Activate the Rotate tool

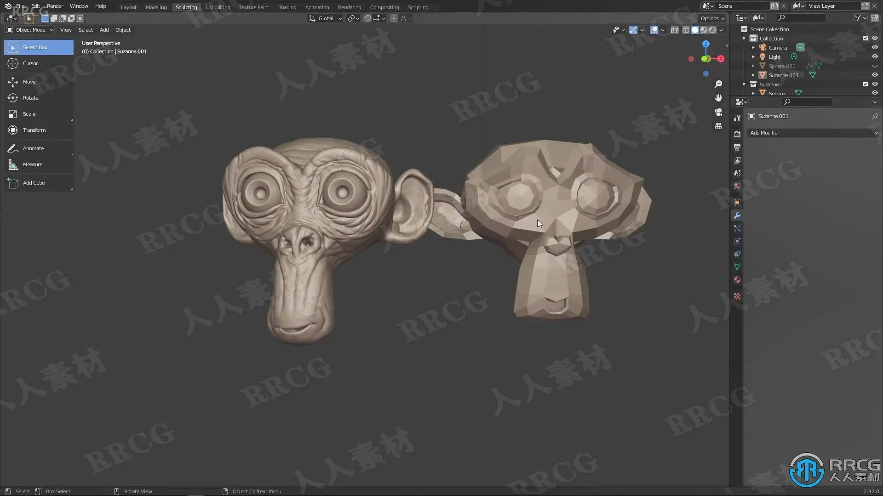tap(30, 98)
